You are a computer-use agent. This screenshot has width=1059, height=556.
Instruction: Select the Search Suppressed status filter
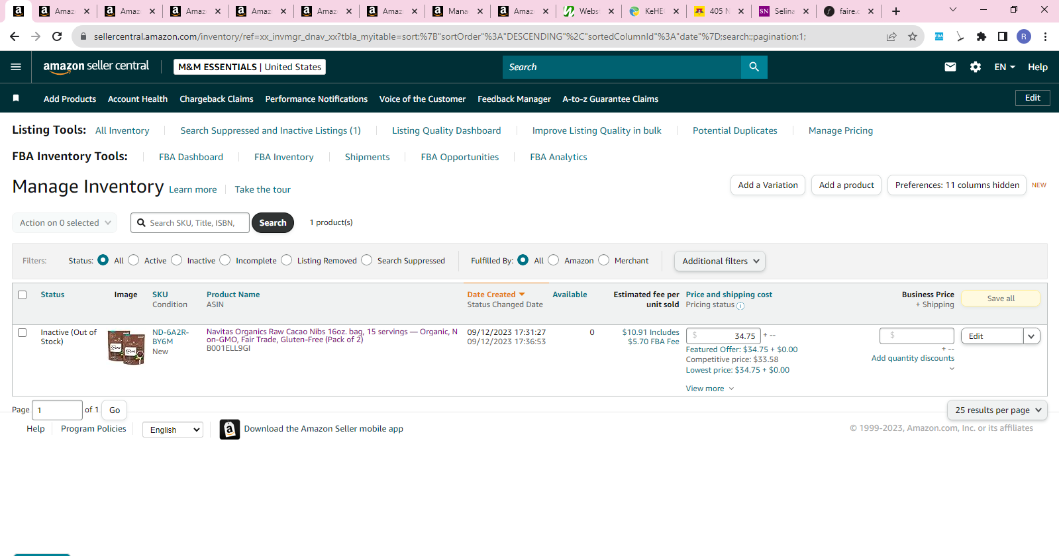point(367,260)
